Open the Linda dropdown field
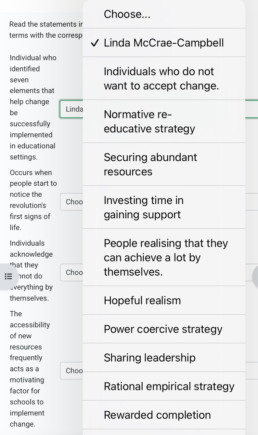 coord(72,109)
